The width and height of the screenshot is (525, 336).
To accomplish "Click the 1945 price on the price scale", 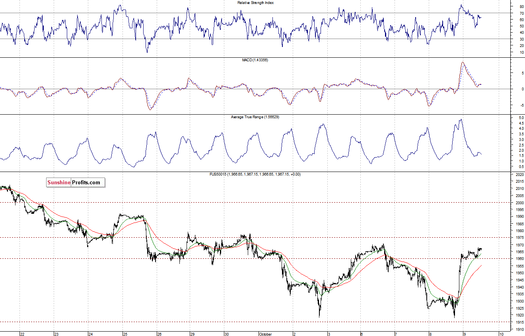I will click(520, 280).
